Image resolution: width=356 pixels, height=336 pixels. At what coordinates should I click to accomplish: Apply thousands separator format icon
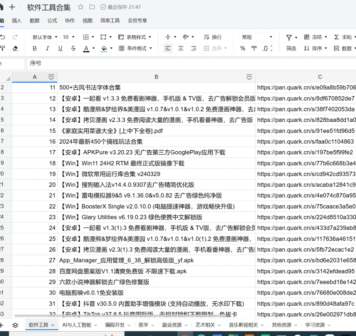pyautogui.click(x=254, y=48)
